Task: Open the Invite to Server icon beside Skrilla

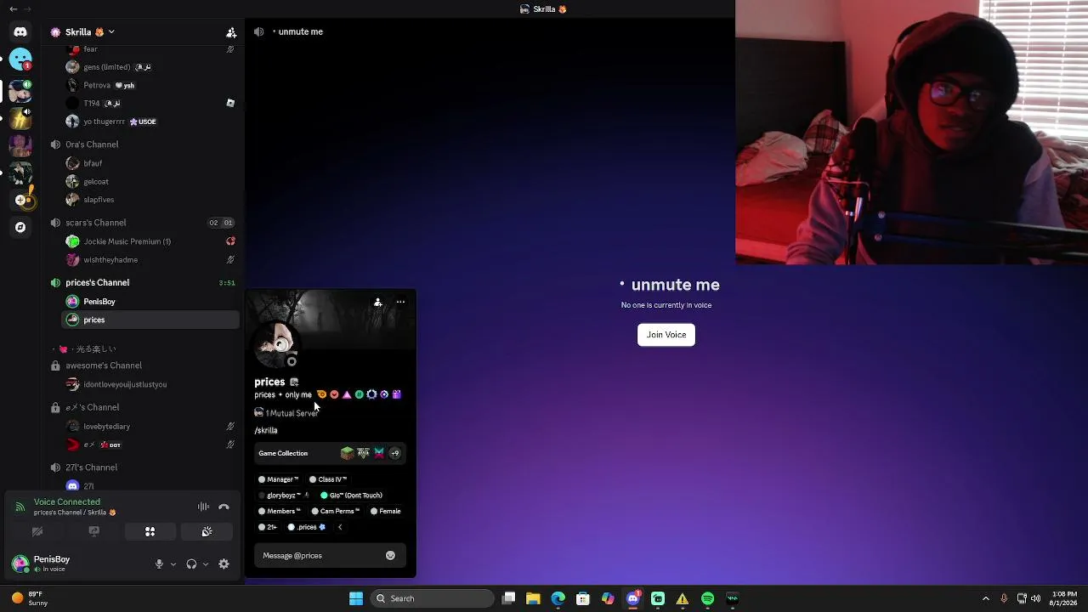Action: [x=231, y=32]
